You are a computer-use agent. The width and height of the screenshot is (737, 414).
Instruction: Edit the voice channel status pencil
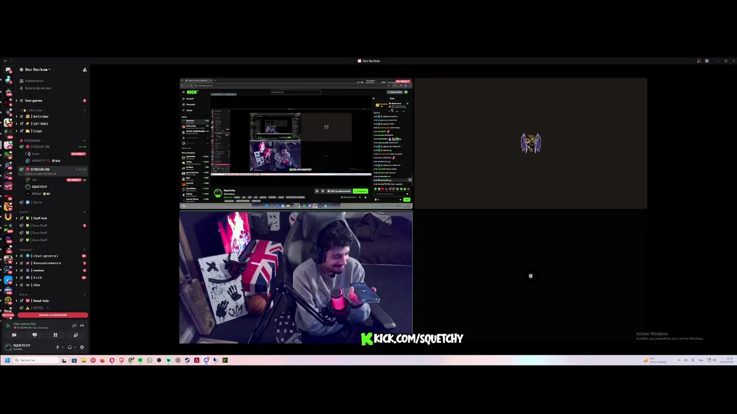click(x=55, y=173)
